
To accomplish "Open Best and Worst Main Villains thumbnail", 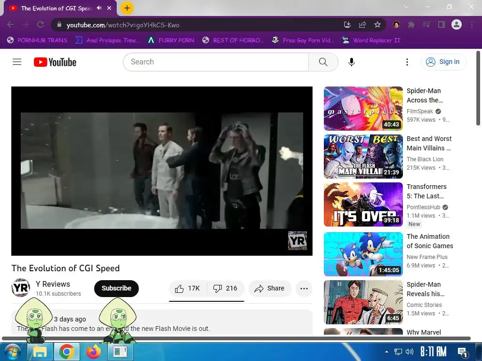I will [x=363, y=157].
